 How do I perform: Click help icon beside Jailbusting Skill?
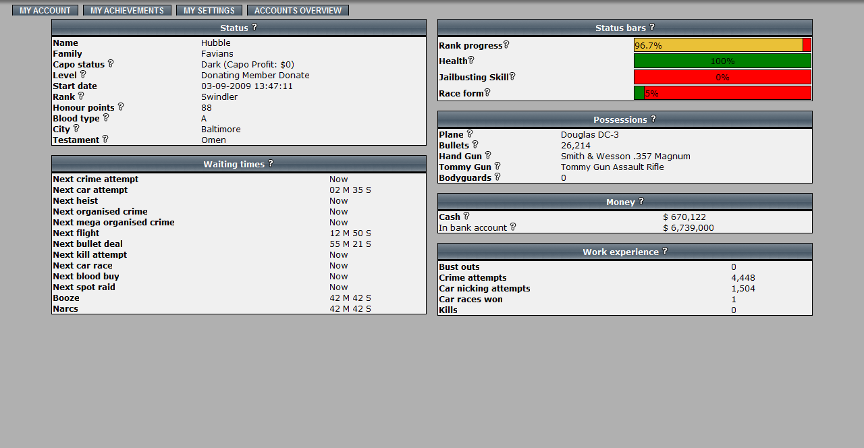pos(512,77)
